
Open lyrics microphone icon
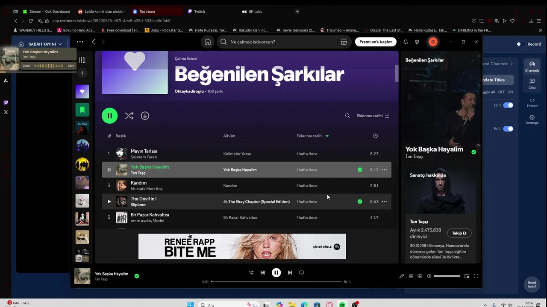pos(402,276)
